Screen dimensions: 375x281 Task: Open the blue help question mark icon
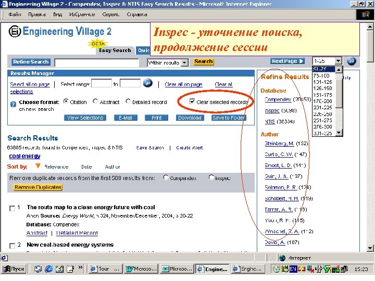coord(13,105)
